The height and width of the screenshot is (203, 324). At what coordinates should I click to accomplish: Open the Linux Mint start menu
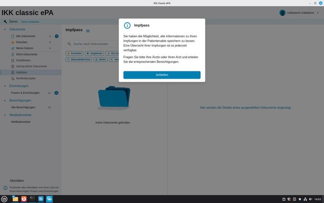[x=4, y=199]
